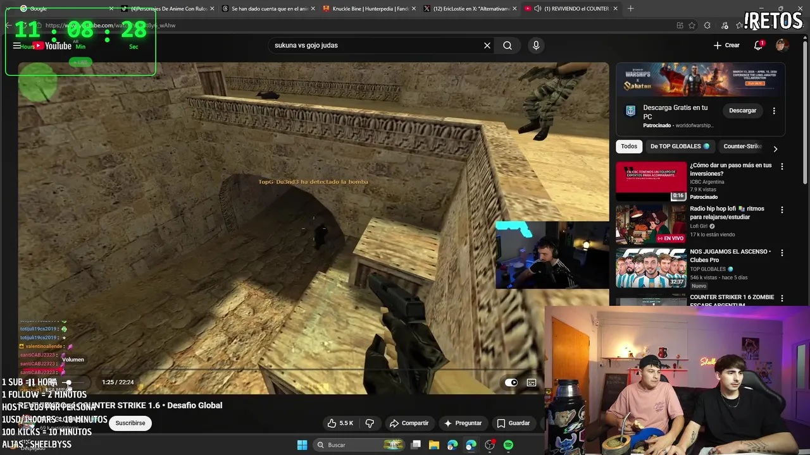The width and height of the screenshot is (810, 455).
Task: Go to the YouTube home logo
Action: click(53, 45)
